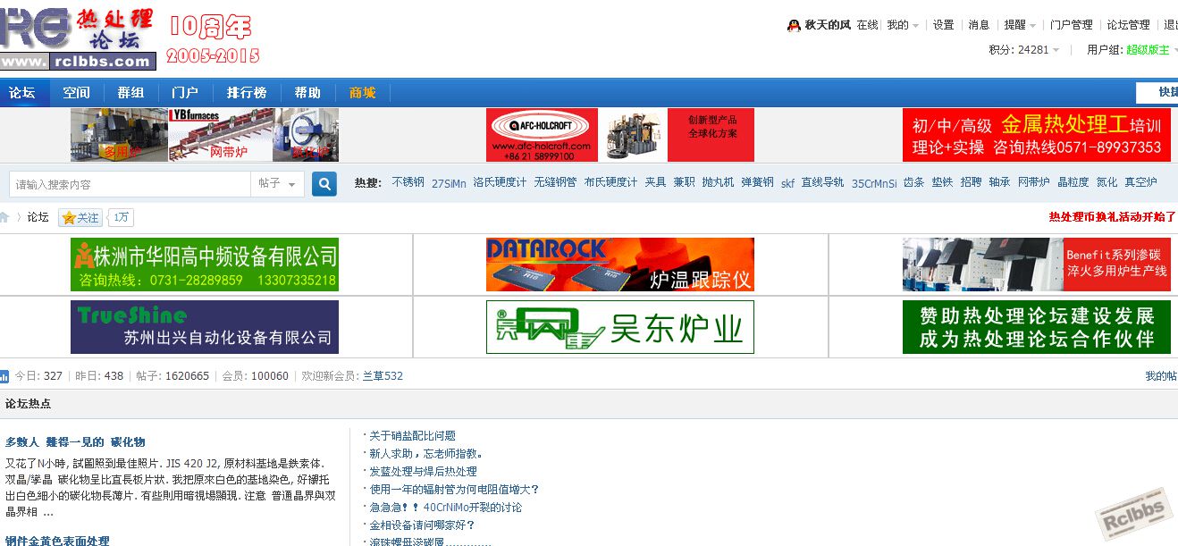Click the 论坛 breadcrumb link

[38, 217]
